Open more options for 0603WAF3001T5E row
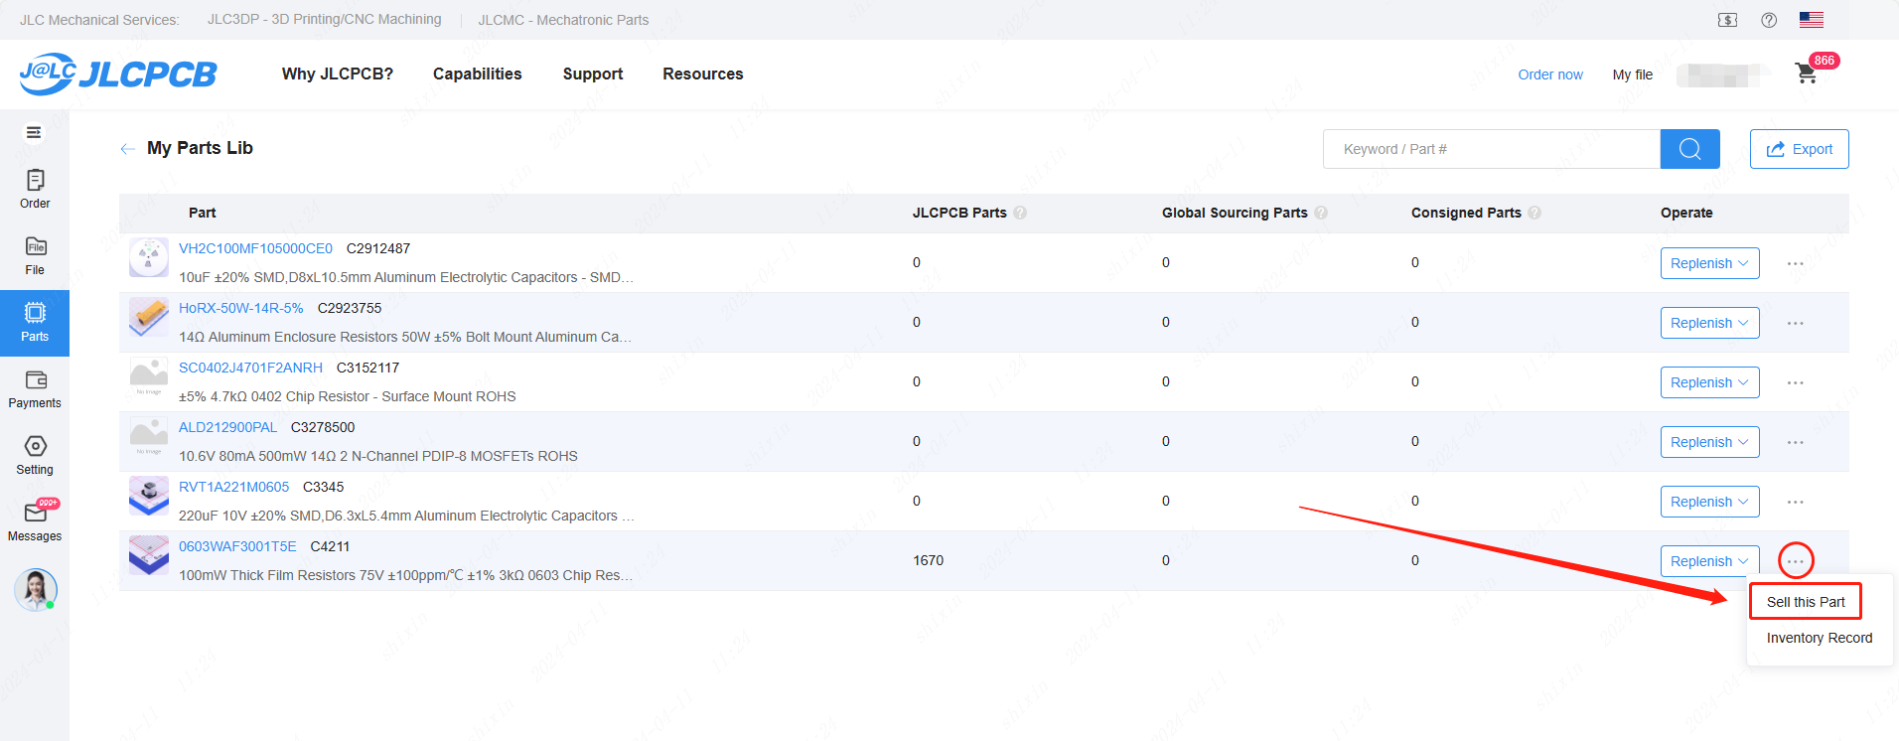Screen dimensions: 1899x741 click(x=1796, y=561)
